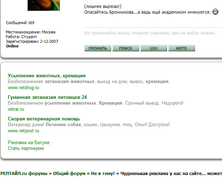Click the ПРОФИЛЬ button
The height and width of the screenshot is (179, 222).
98,48
